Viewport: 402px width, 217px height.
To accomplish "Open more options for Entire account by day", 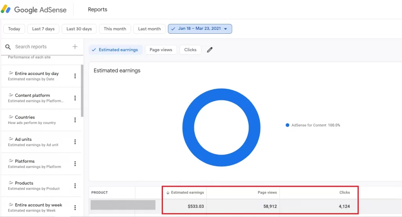I will coord(75,76).
